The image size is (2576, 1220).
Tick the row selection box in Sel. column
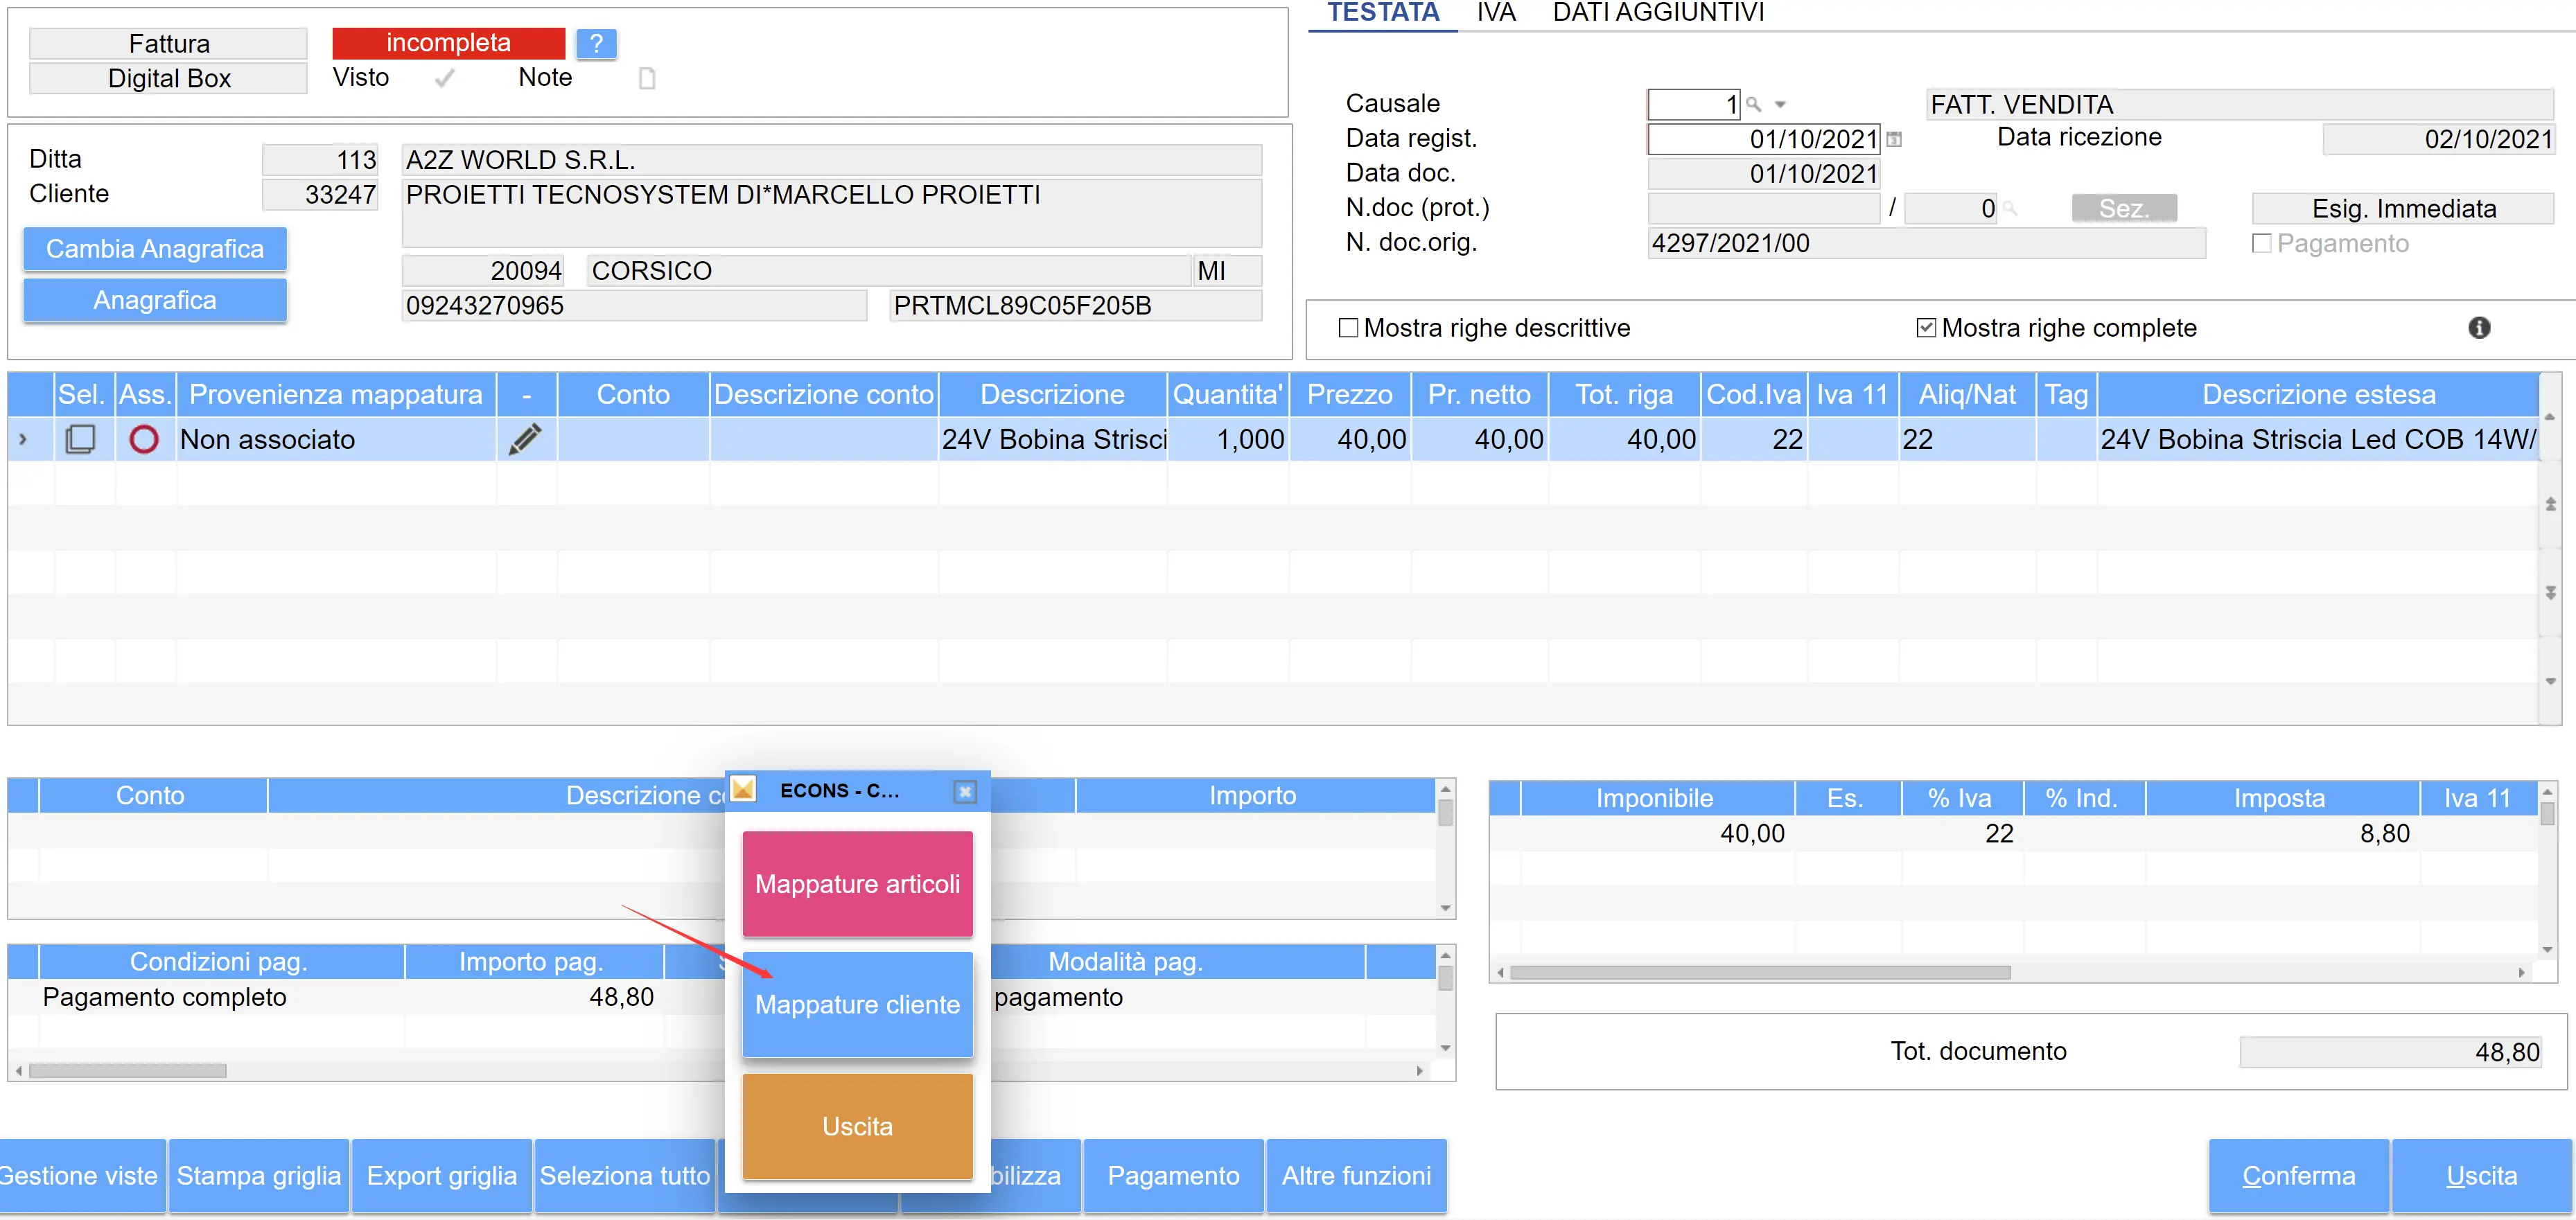tap(80, 439)
